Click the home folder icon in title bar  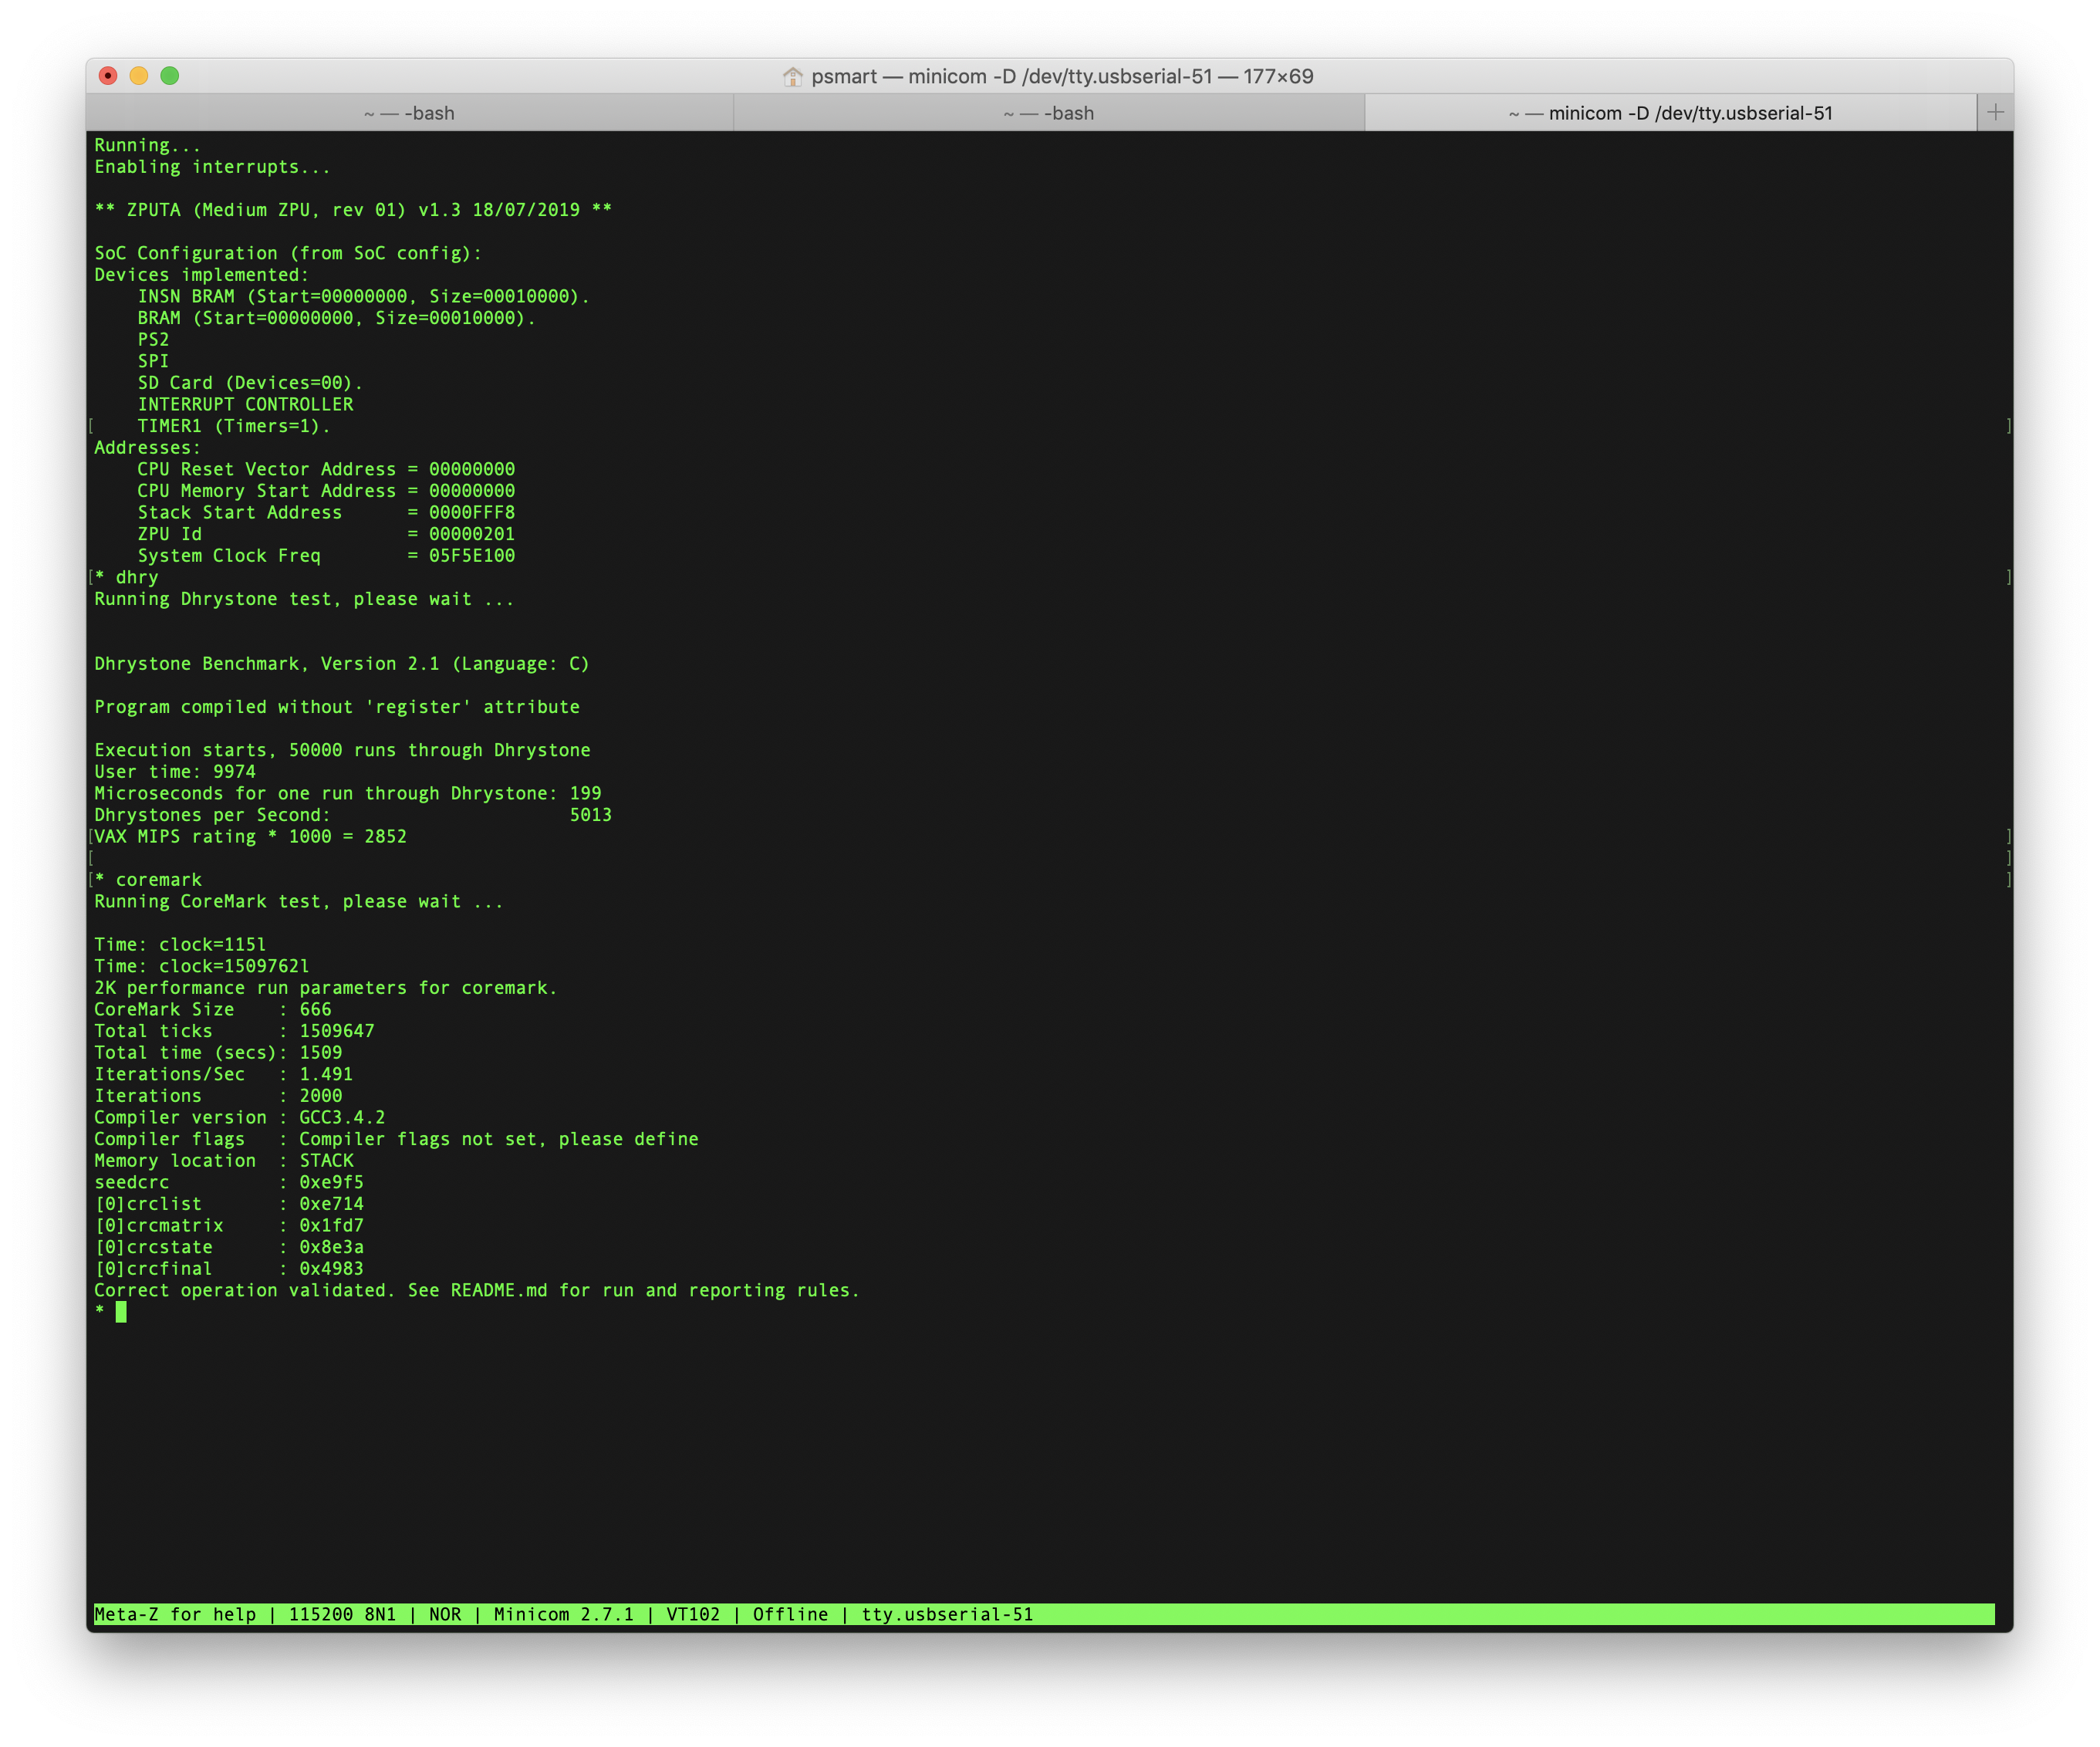[792, 77]
